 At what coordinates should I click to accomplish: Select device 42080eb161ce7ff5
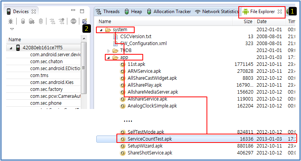pos(43,48)
